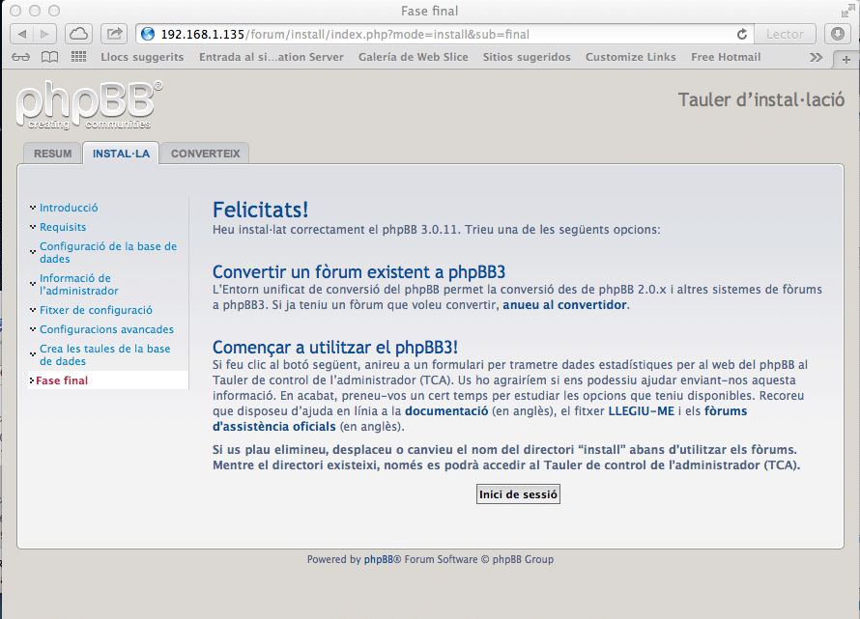Image resolution: width=860 pixels, height=619 pixels.
Task: Open the LLEGIU-ME file link
Action: click(642, 411)
